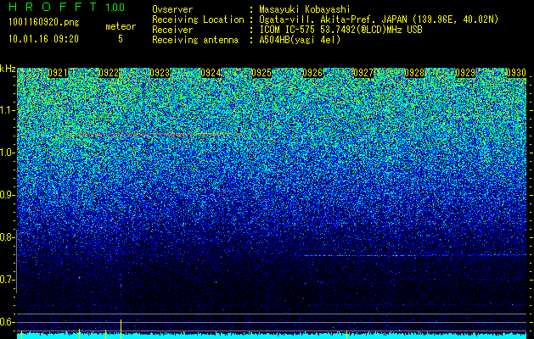This screenshot has height=339, width=534.
Task: Click the 0.7 kHz axis label
Action: [7, 280]
